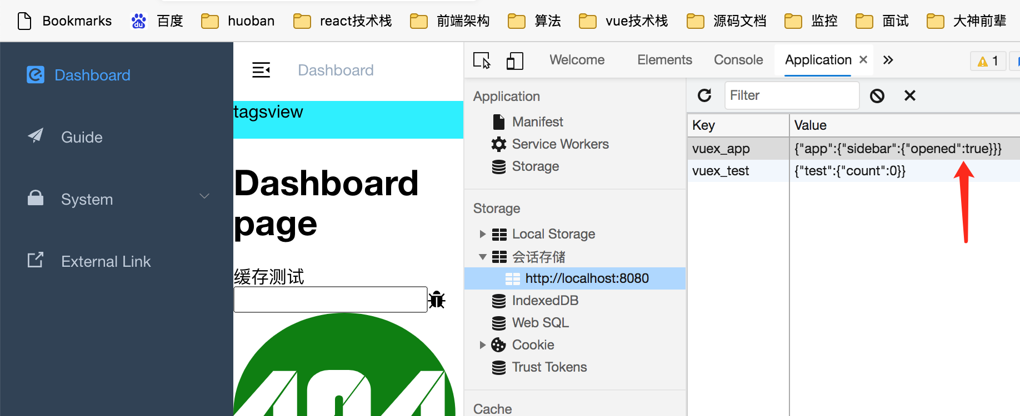Screen dimensions: 1020x416
Task: Close the Application tab
Action: (863, 59)
